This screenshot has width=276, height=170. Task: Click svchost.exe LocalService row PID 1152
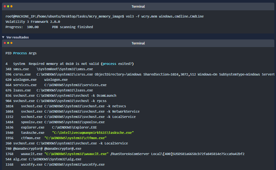click(x=71, y=117)
